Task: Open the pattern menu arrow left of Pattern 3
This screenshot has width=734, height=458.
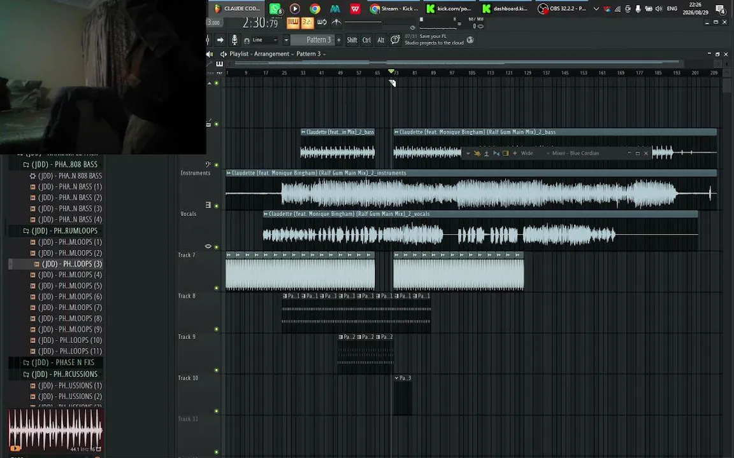Action: pos(286,39)
